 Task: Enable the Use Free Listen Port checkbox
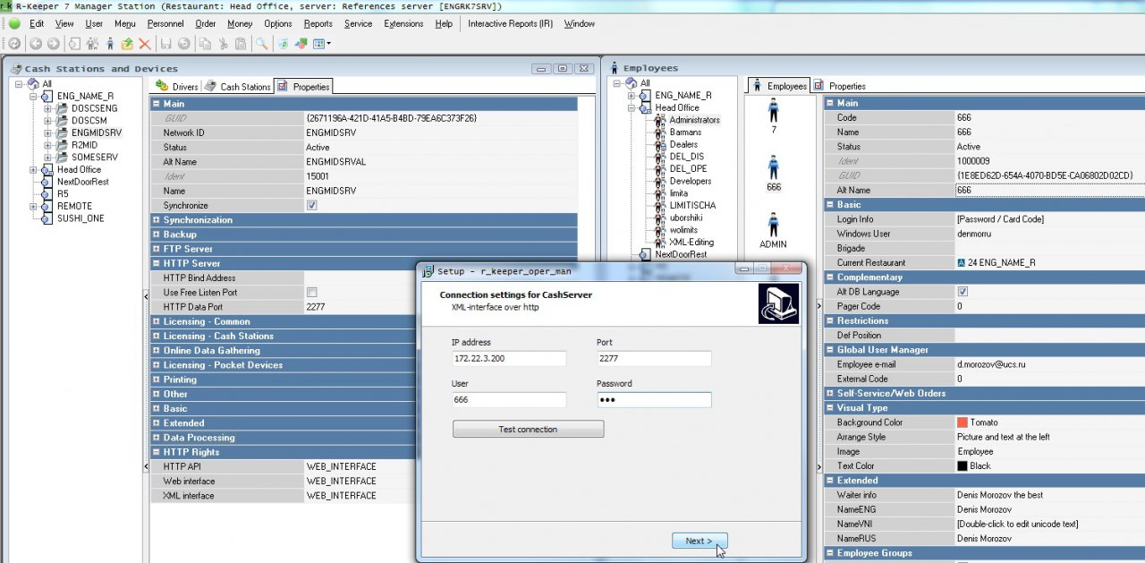pyautogui.click(x=311, y=293)
